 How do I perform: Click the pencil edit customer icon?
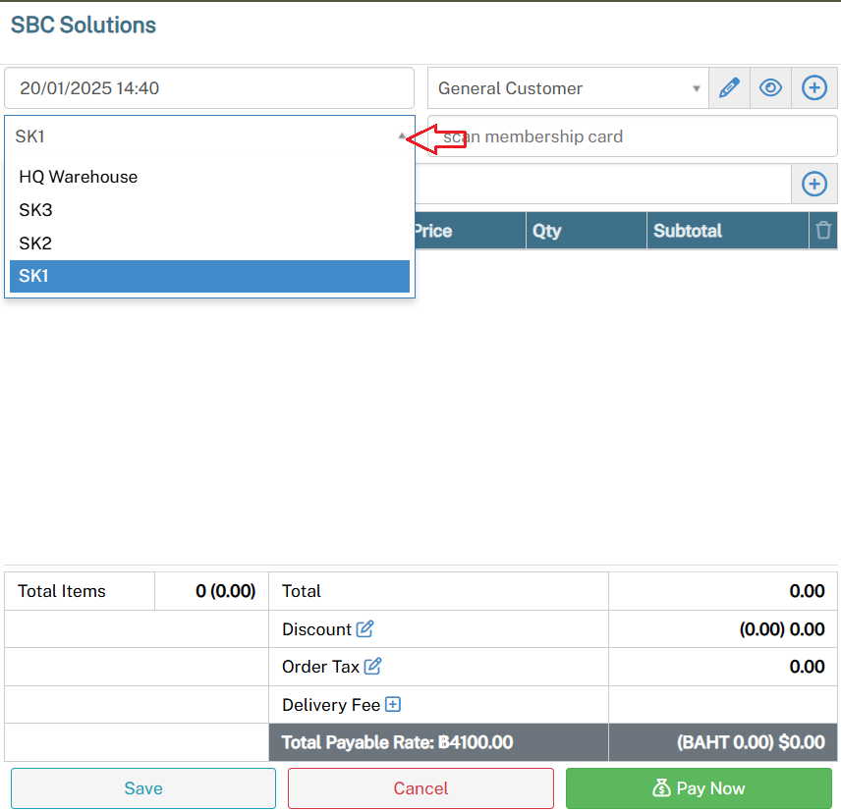(x=728, y=88)
